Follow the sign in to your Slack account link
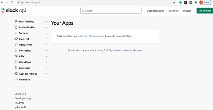 coord(88,36)
